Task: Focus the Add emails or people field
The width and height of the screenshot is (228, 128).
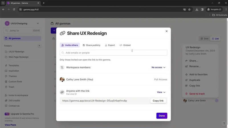Action: (x=113, y=53)
